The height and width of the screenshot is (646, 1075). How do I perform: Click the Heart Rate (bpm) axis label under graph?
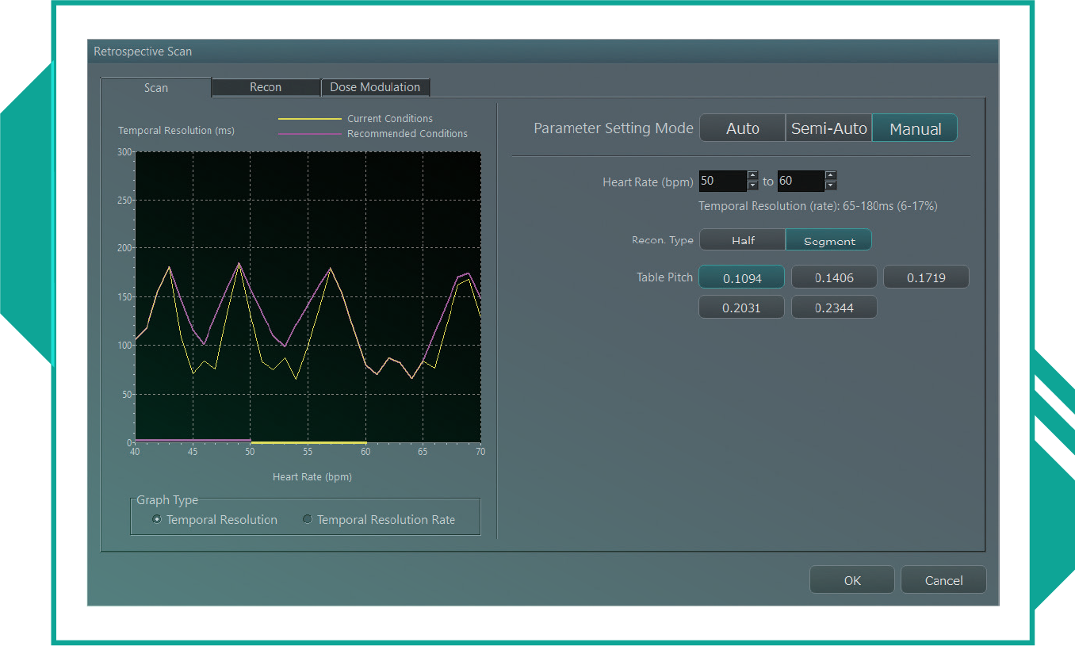coord(312,477)
